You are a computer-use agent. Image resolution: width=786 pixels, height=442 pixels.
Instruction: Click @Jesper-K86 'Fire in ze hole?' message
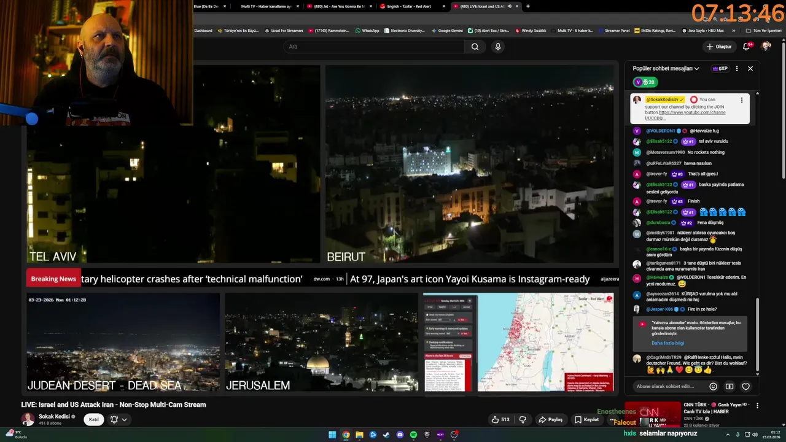pos(682,309)
